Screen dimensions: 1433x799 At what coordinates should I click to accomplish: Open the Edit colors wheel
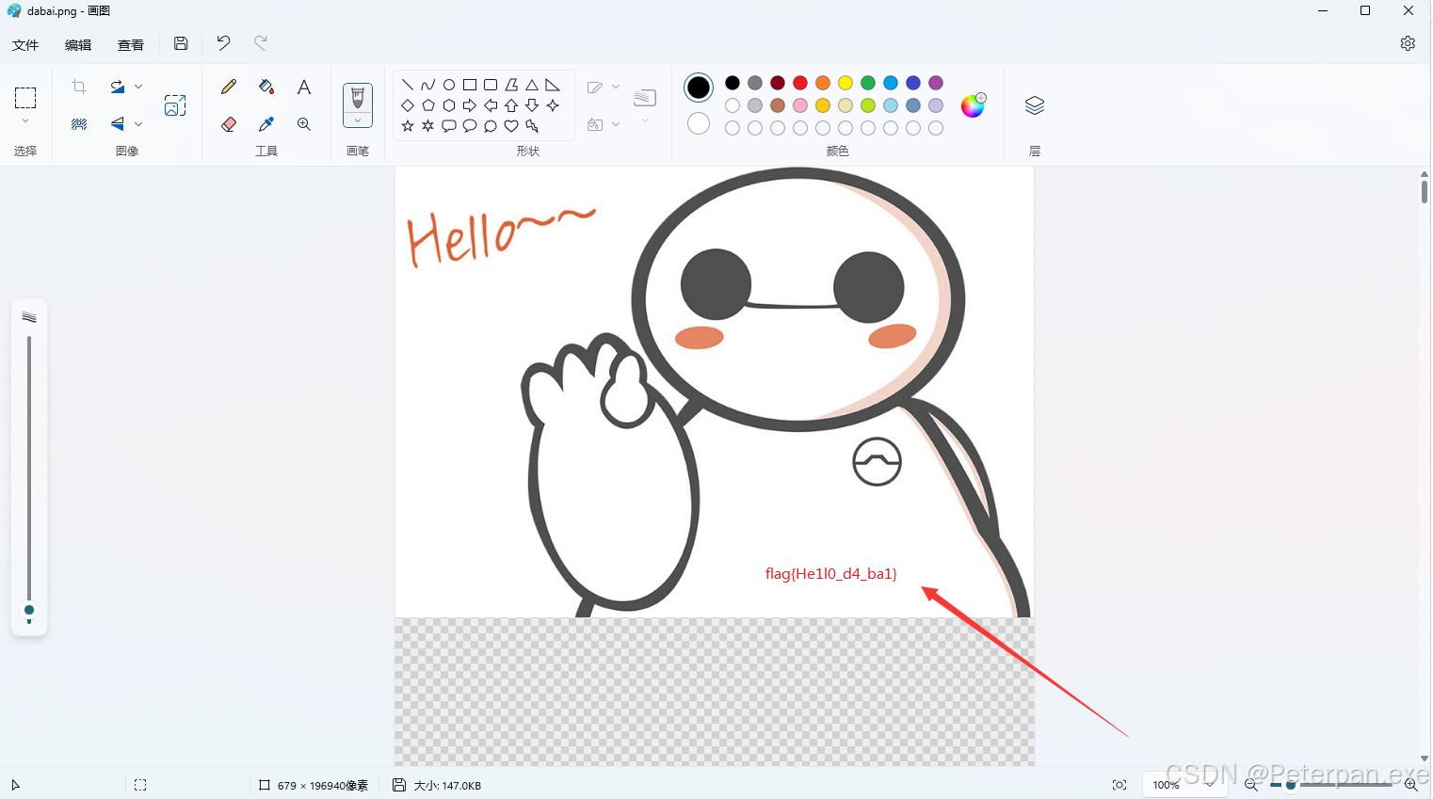pyautogui.click(x=974, y=105)
